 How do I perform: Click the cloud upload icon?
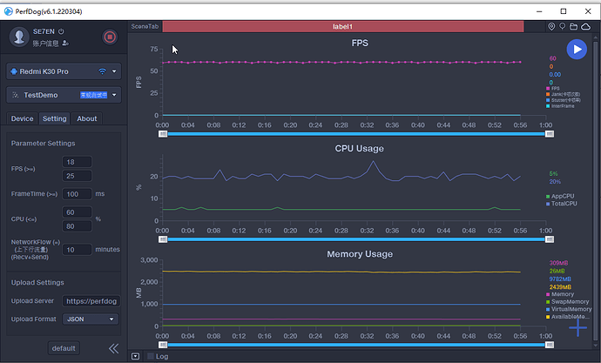[x=585, y=26]
